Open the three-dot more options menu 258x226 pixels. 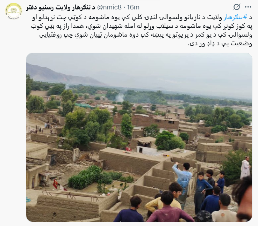pos(248,7)
